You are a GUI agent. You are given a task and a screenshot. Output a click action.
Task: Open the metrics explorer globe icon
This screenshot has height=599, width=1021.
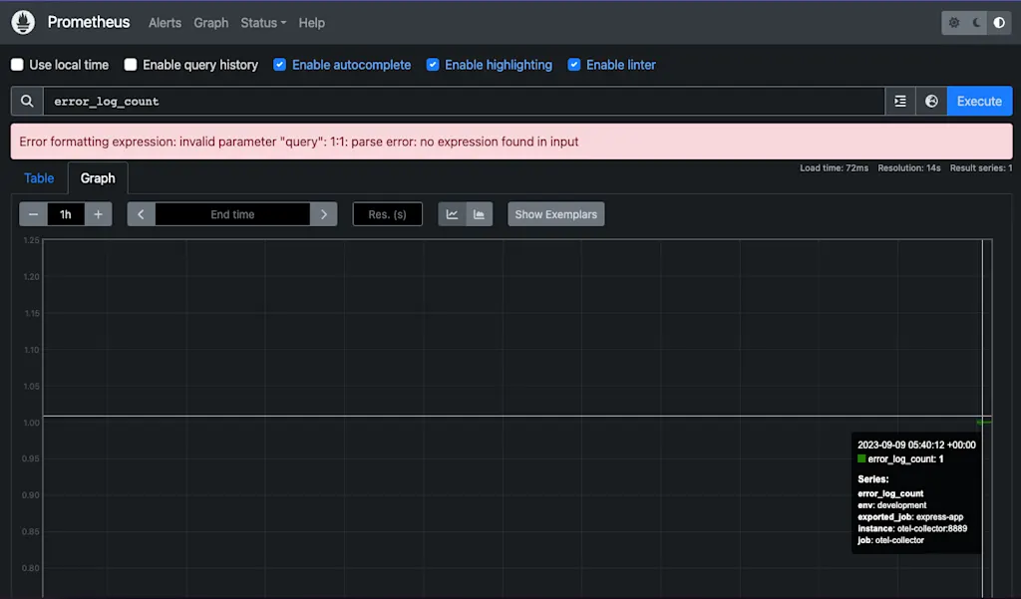coord(931,101)
